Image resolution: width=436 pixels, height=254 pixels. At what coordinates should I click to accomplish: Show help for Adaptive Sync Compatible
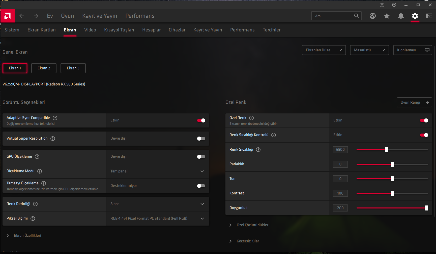click(55, 118)
